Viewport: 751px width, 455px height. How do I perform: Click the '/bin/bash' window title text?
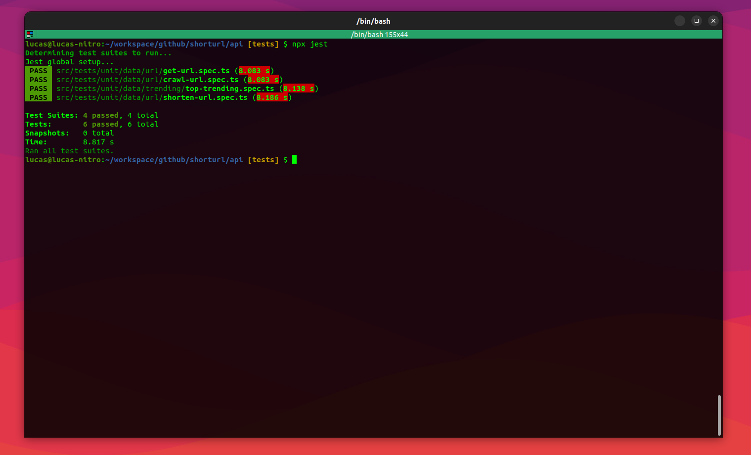tap(373, 21)
